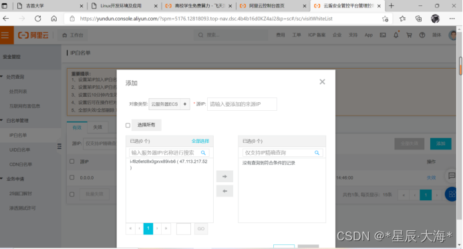463x249 pixels.
Task: Close the 添加 dialog with X
Action: click(322, 81)
